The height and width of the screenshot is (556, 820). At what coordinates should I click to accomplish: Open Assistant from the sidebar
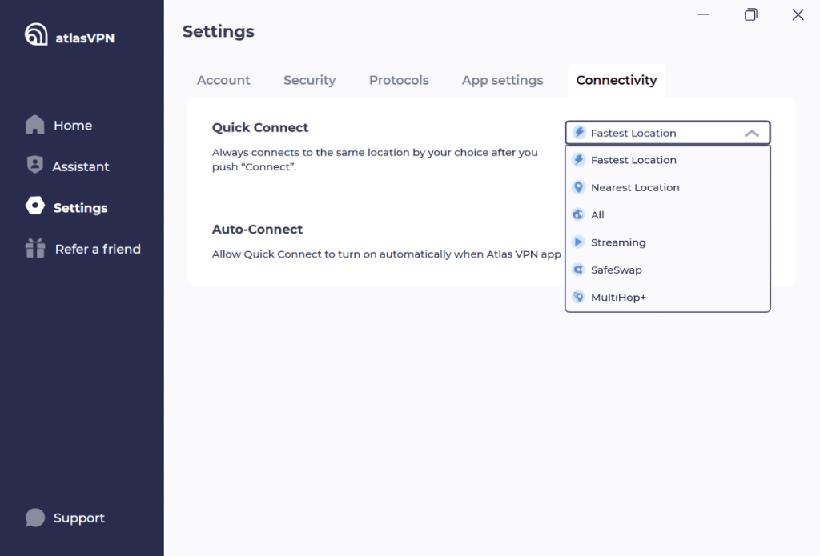81,166
